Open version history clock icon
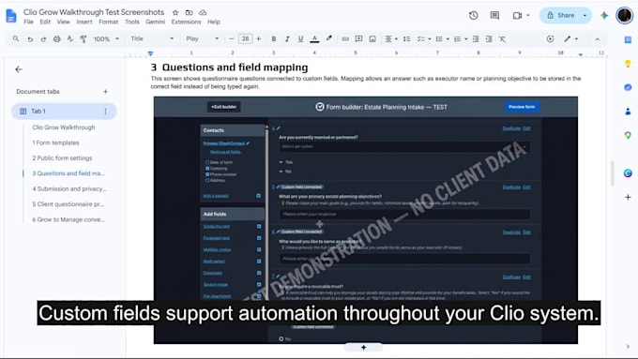638x359 pixels. [473, 15]
